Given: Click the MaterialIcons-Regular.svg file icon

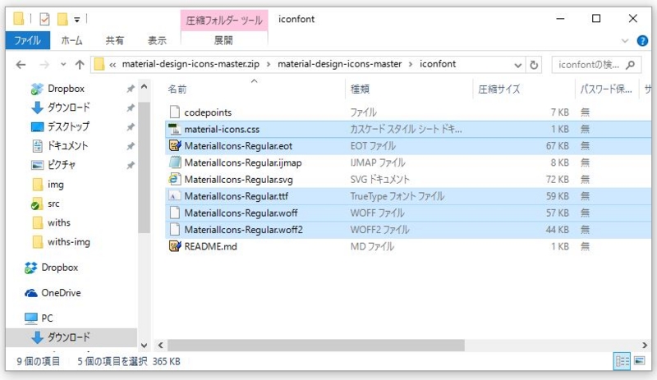Looking at the screenshot, I should coord(175,179).
